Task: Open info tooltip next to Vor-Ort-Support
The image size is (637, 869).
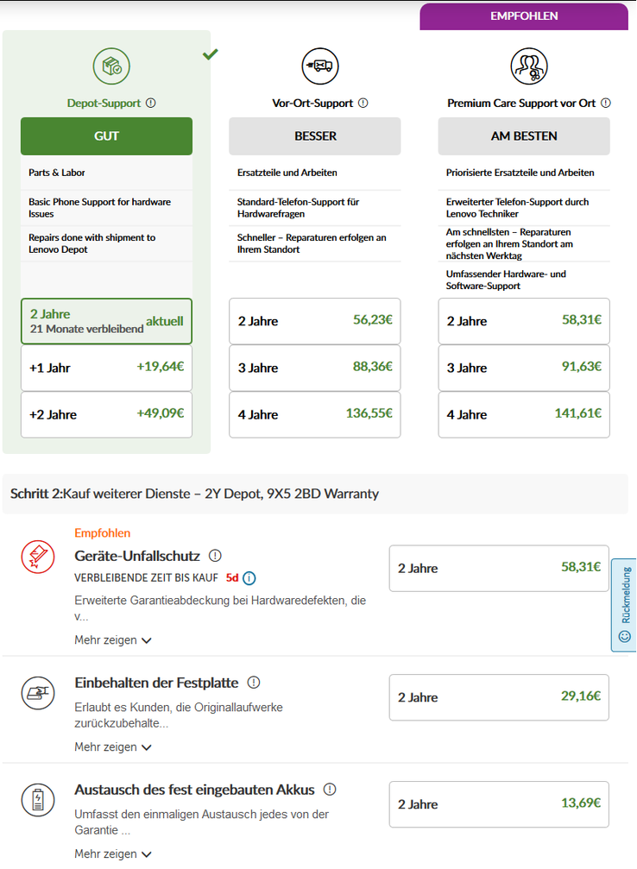Action: (x=363, y=103)
